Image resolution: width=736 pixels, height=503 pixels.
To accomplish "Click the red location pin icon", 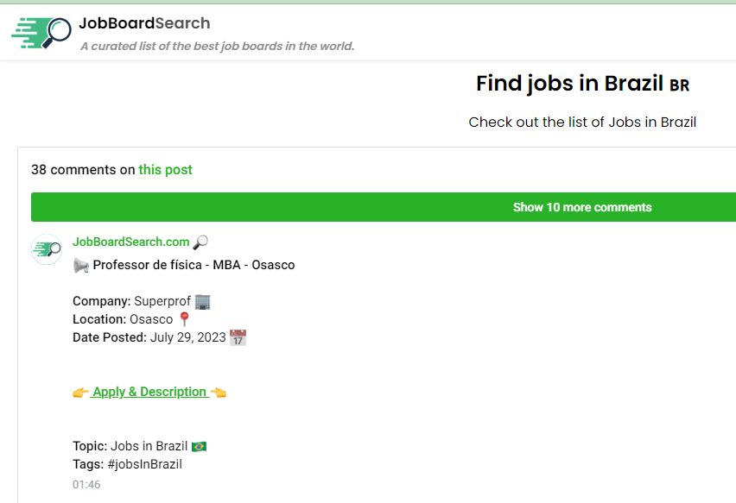I will pos(184,319).
